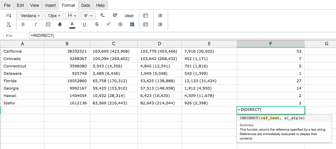The width and height of the screenshot is (336, 149).
Task: Toggle underline formatting
Action: click(x=84, y=25)
